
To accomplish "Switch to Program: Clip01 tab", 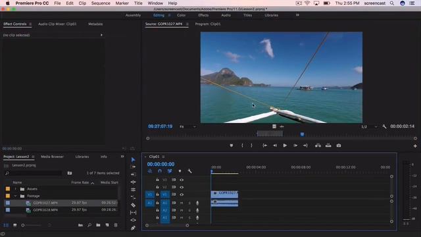I will point(208,24).
